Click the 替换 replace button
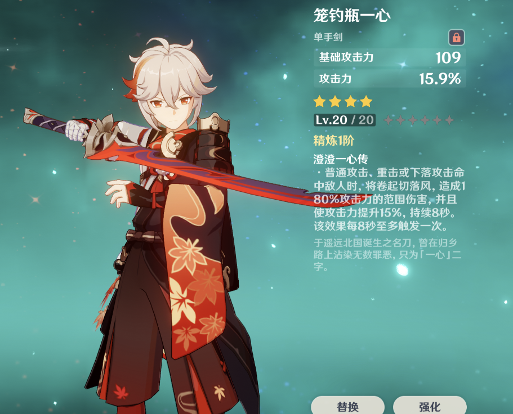This screenshot has width=513, height=414. point(347,405)
